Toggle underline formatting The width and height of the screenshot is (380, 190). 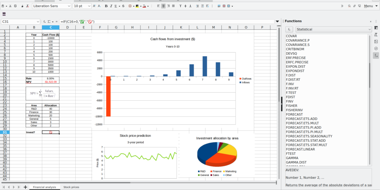[115, 6]
